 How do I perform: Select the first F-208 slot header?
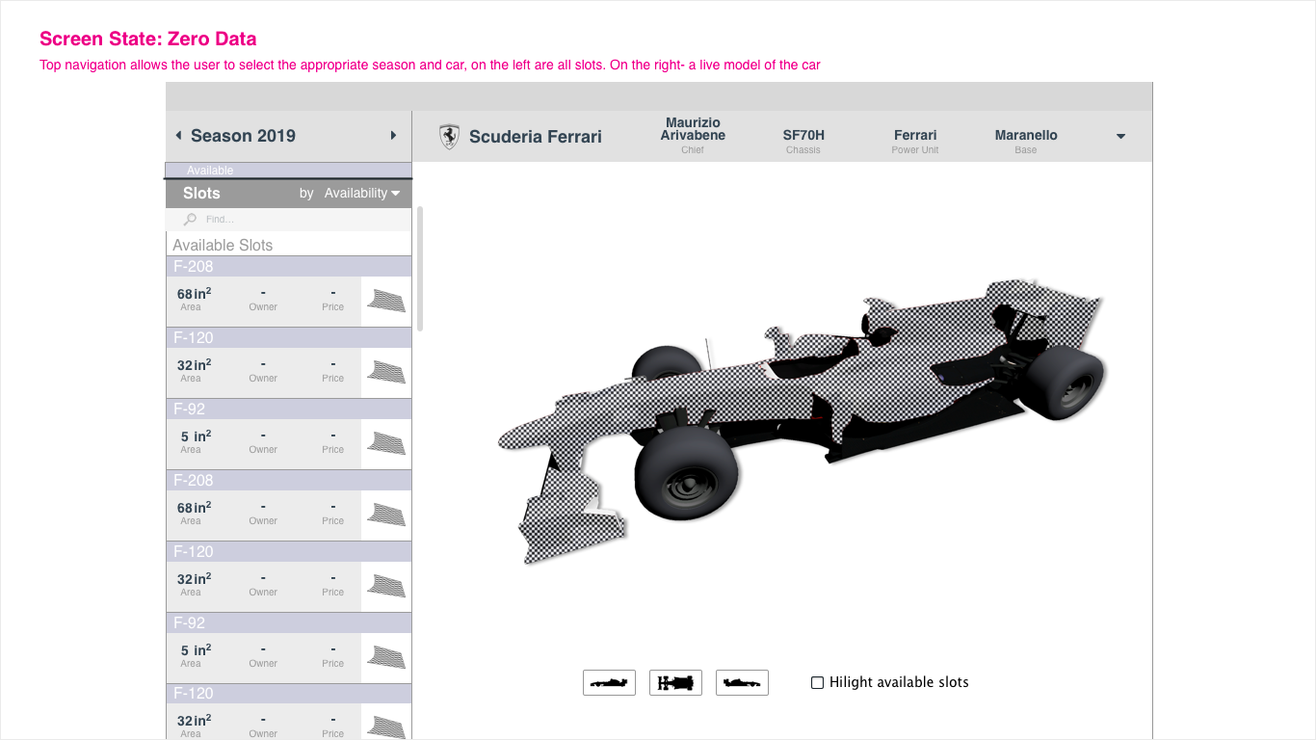tap(289, 267)
